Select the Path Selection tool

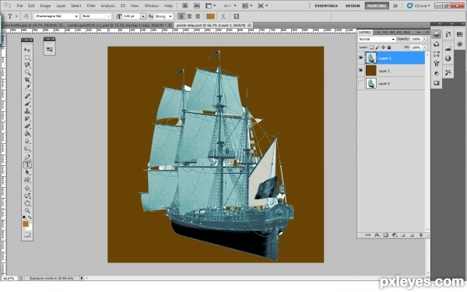click(27, 172)
